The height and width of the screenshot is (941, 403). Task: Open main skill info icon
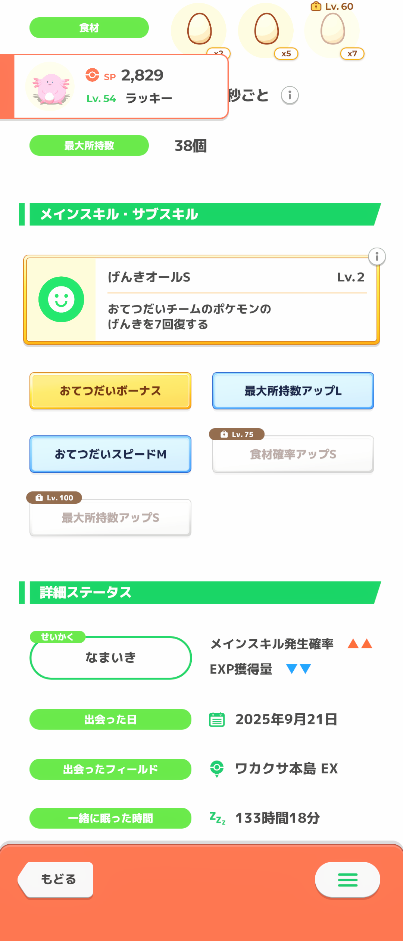[377, 257]
